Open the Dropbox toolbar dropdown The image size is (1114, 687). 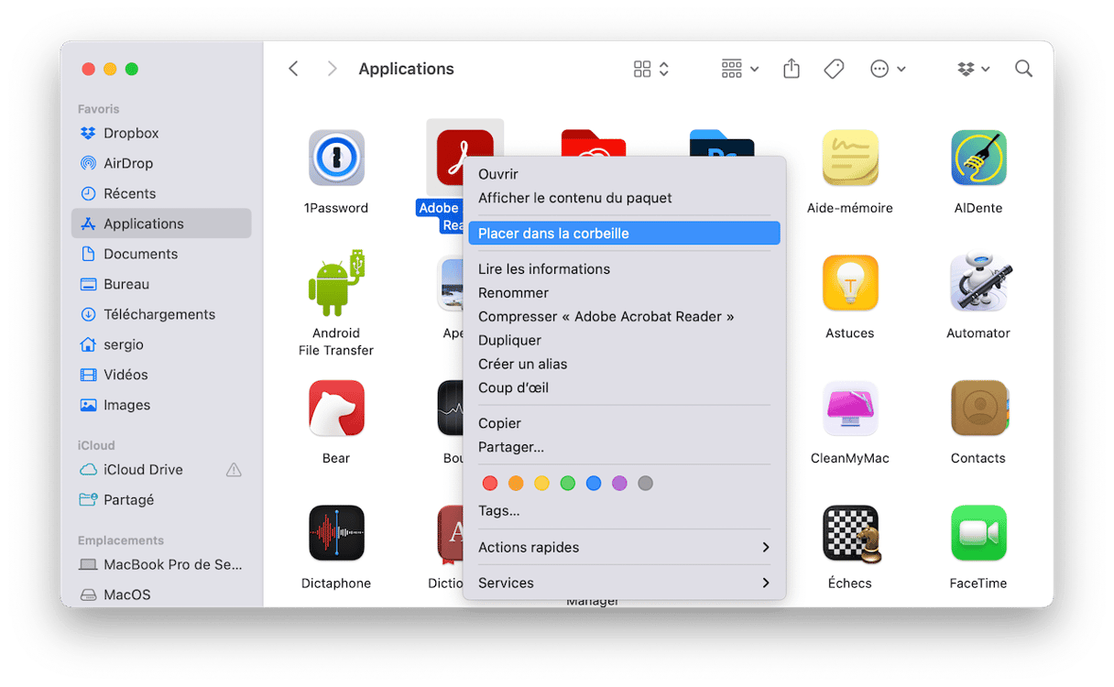pyautogui.click(x=973, y=69)
